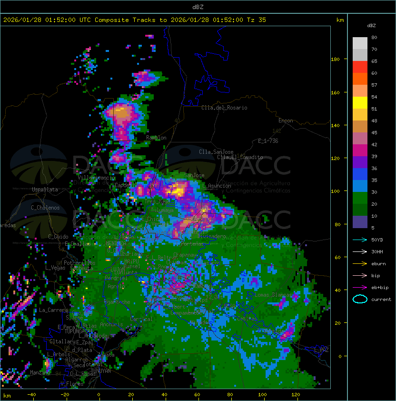This screenshot has width=396, height=401.
Task: Click the 'V_Flores' map label
Action: [x=72, y=383]
